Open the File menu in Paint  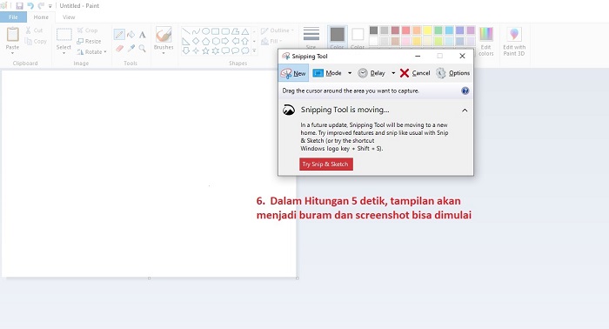coord(13,17)
